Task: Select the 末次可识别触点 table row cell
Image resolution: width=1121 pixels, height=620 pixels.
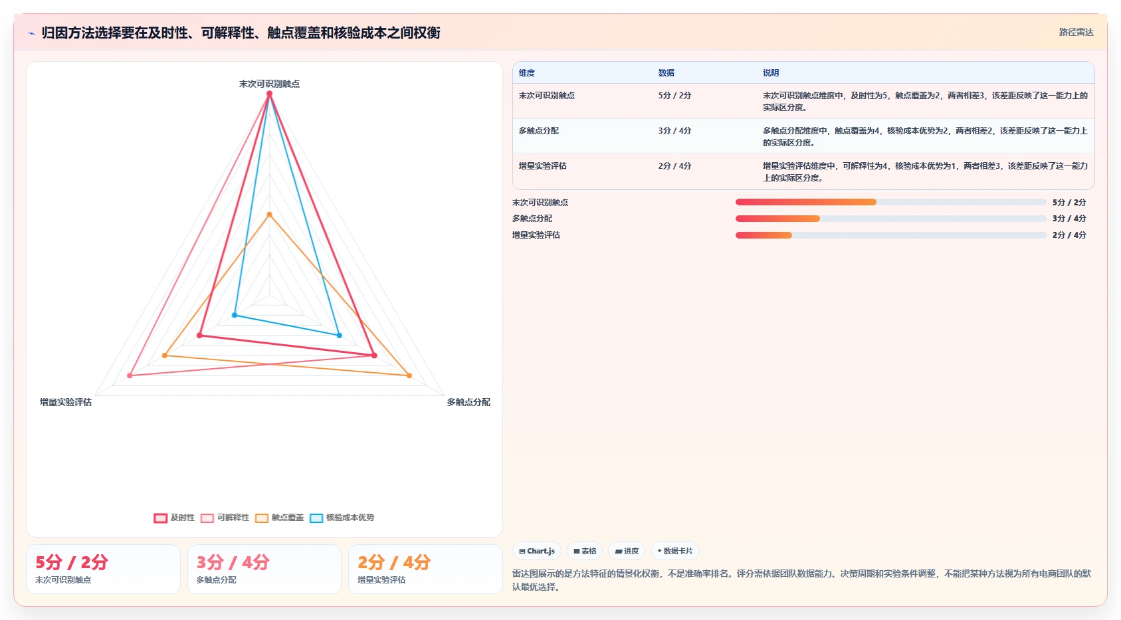Action: pyautogui.click(x=547, y=96)
